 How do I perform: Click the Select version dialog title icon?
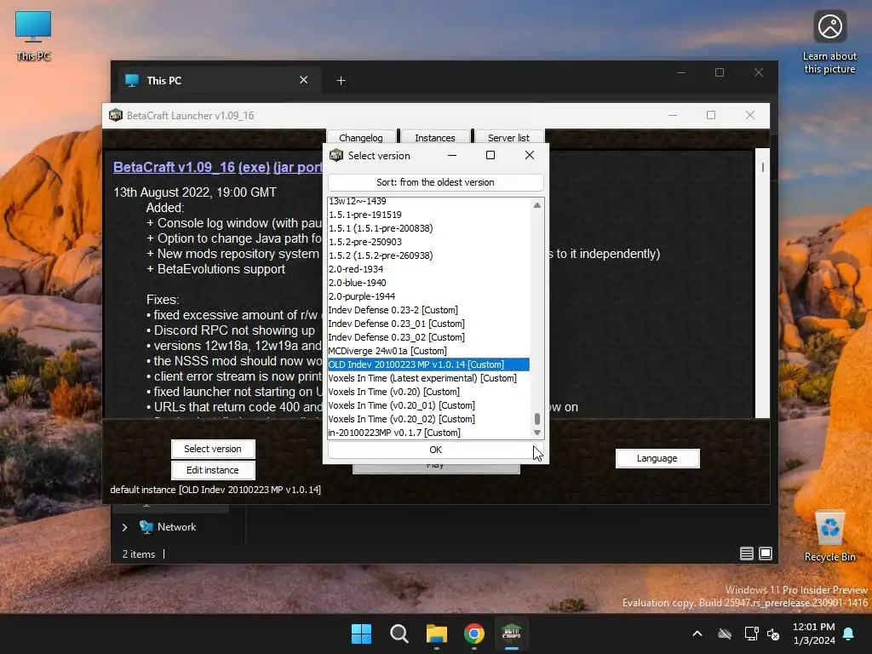pos(336,155)
